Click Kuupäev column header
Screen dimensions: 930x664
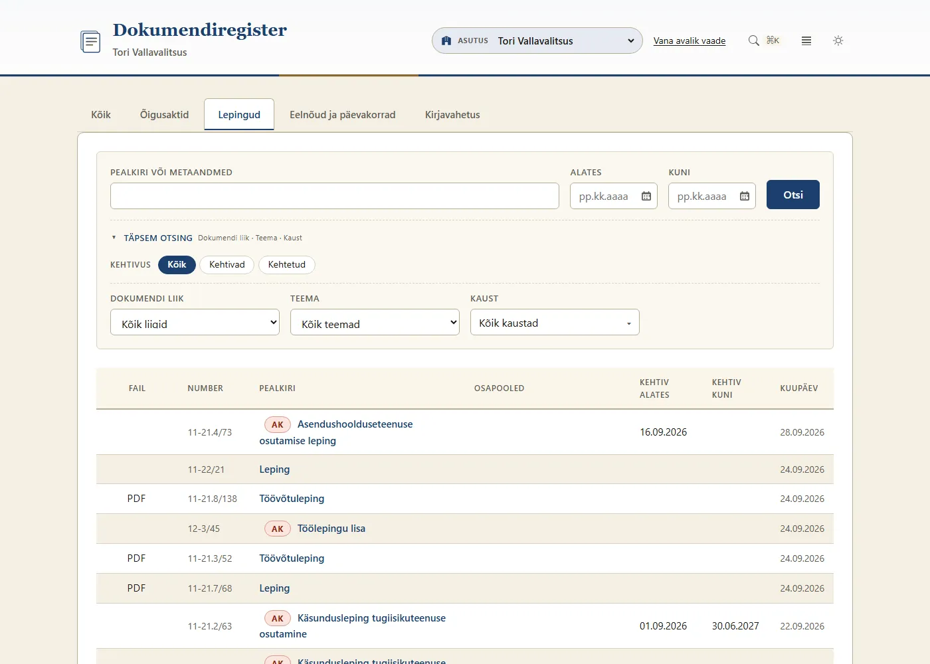799,388
